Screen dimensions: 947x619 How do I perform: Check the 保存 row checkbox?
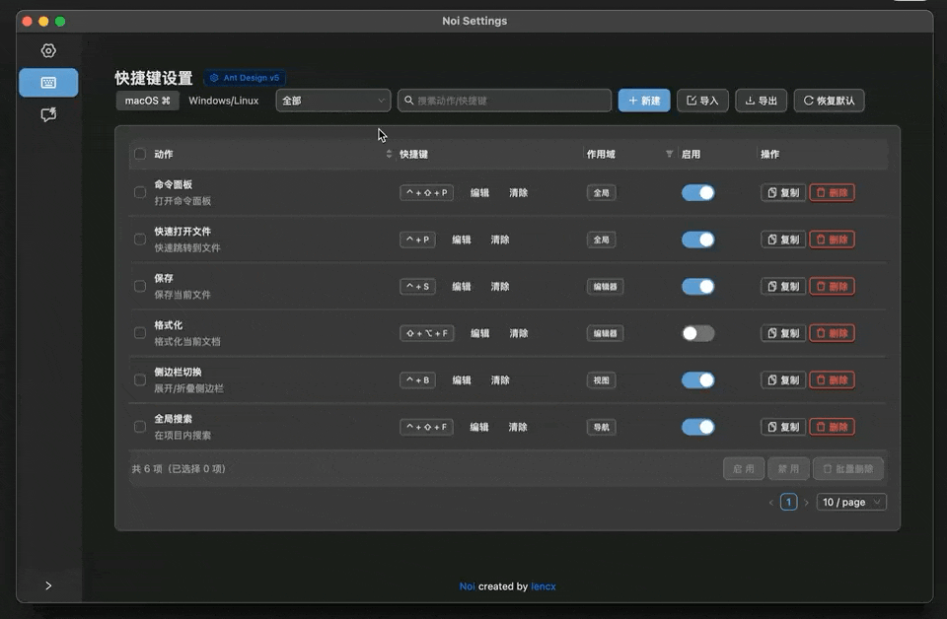tap(139, 286)
